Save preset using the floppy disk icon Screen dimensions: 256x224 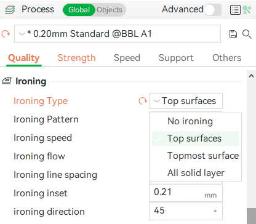(233, 34)
